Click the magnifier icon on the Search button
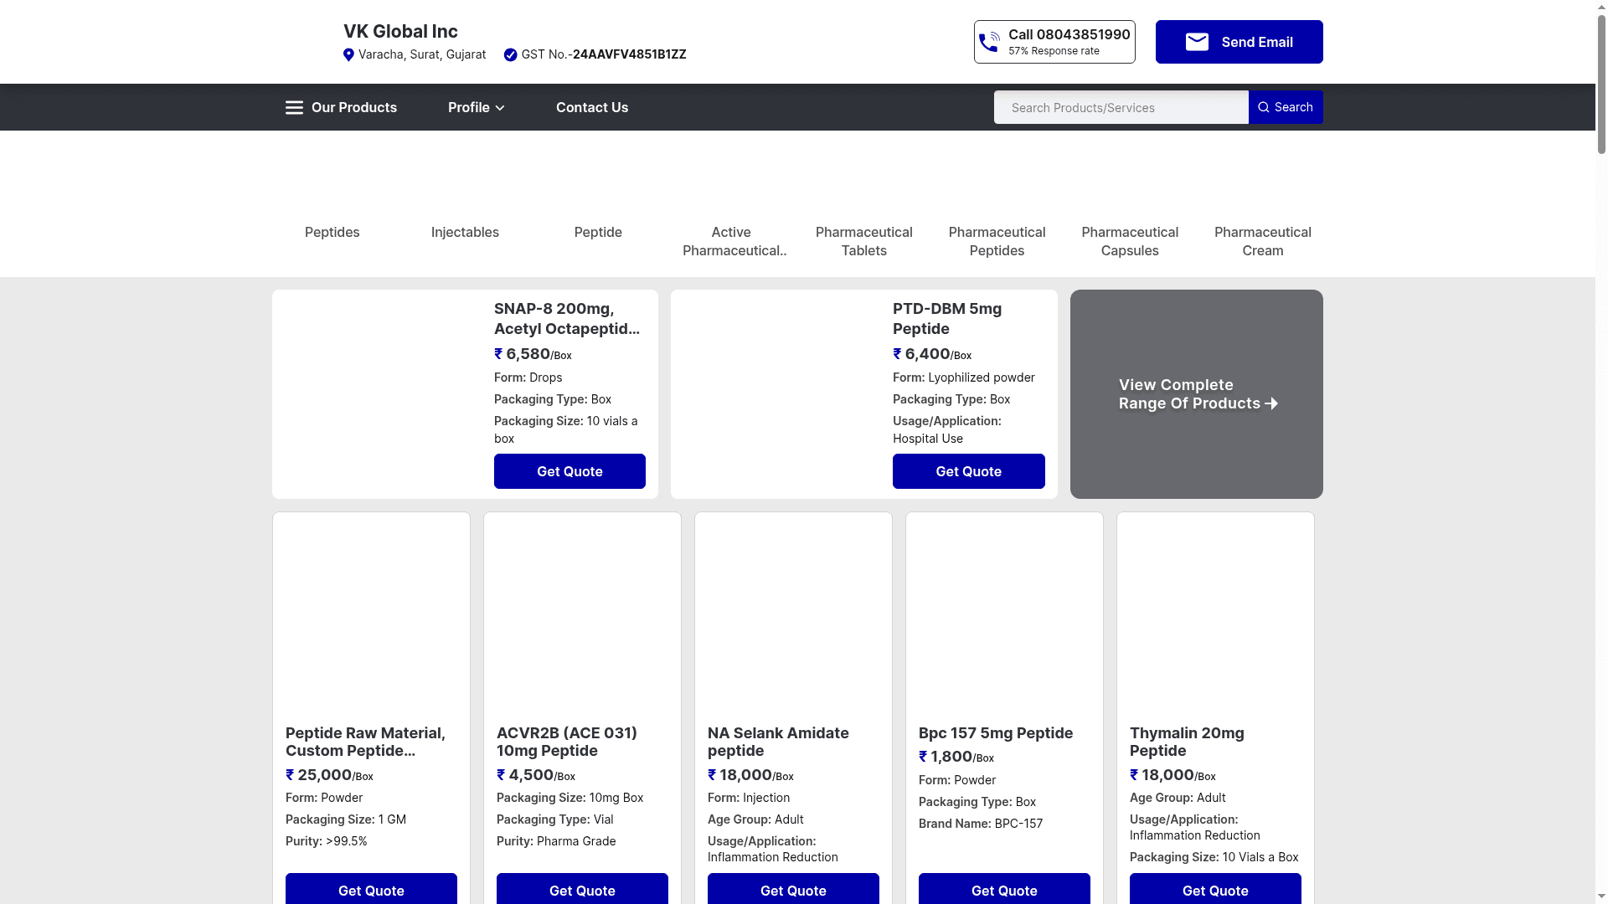Image resolution: width=1608 pixels, height=904 pixels. 1265,107
